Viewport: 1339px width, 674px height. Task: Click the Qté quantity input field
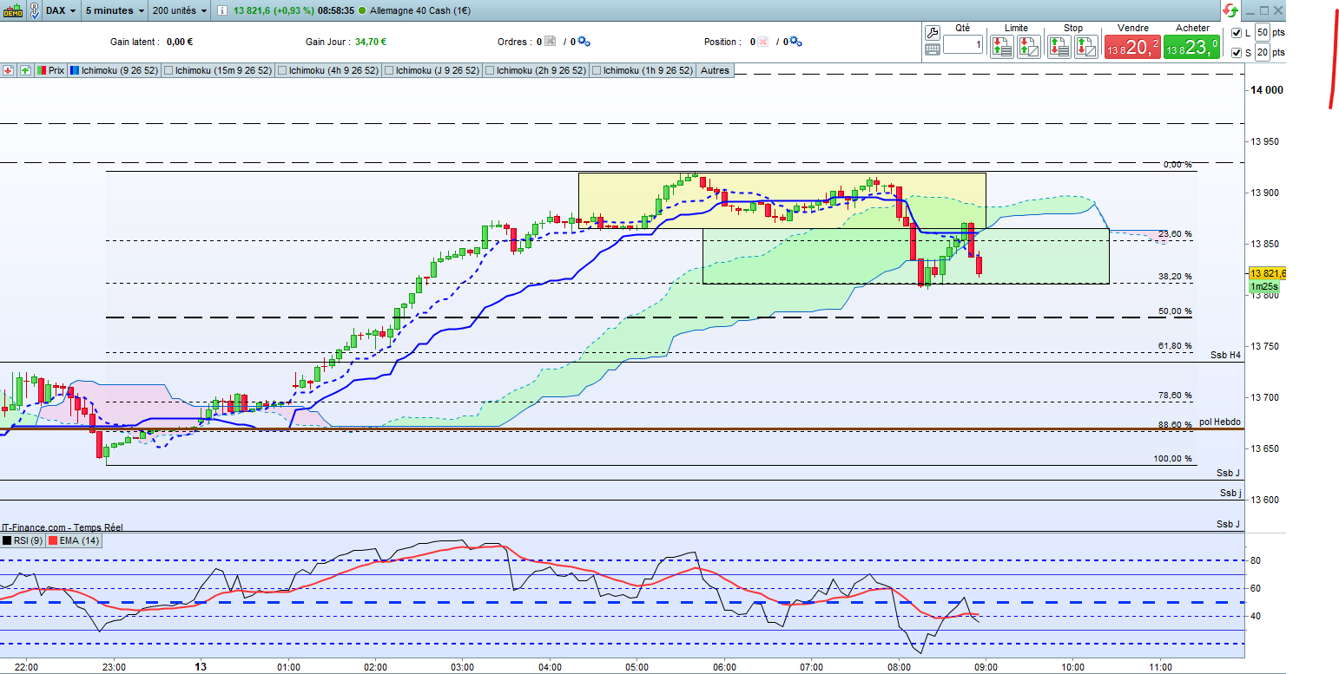click(x=962, y=44)
